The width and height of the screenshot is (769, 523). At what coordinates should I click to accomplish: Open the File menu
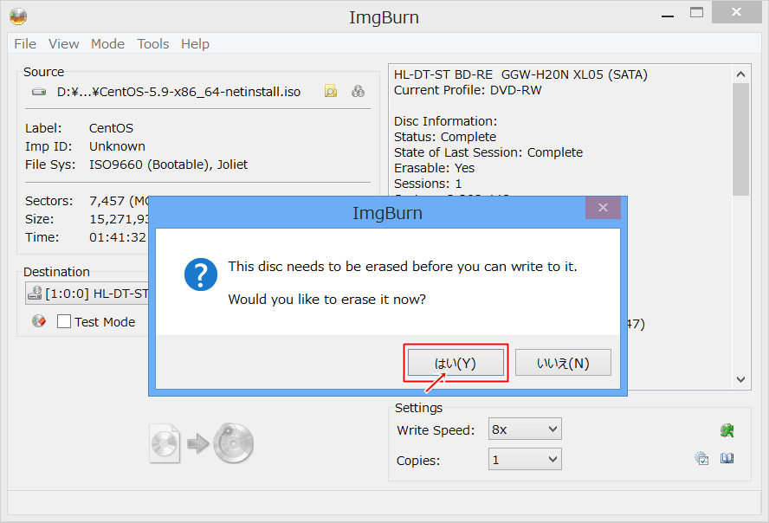click(x=25, y=43)
